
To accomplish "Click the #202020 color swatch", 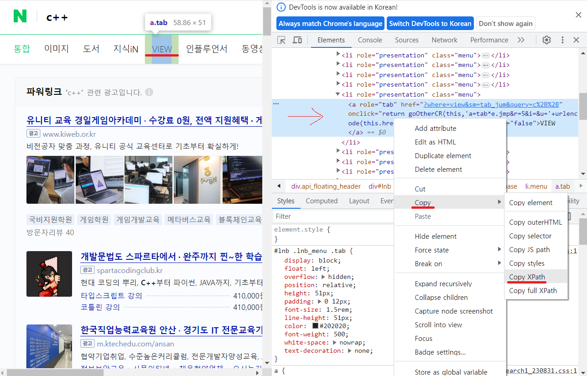I will tap(315, 326).
